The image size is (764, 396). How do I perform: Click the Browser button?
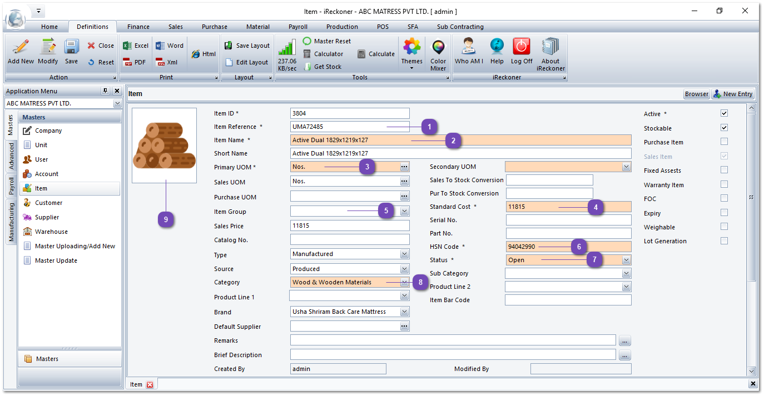pos(696,94)
